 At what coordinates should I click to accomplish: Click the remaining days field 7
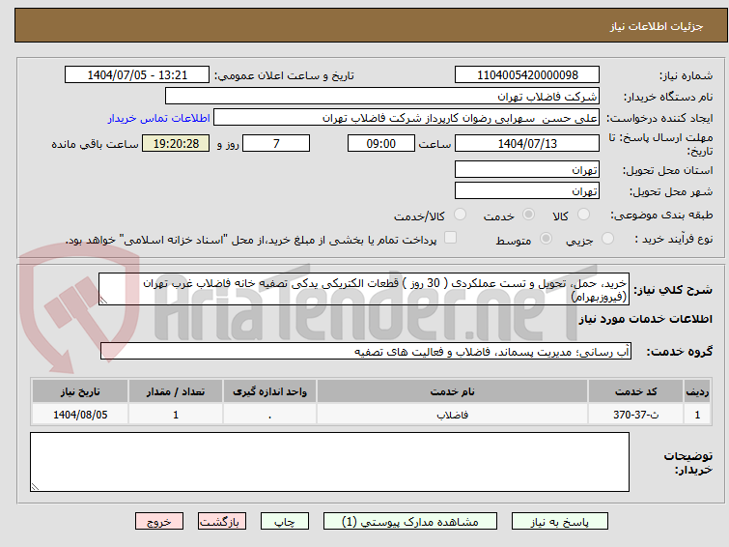[x=276, y=143]
